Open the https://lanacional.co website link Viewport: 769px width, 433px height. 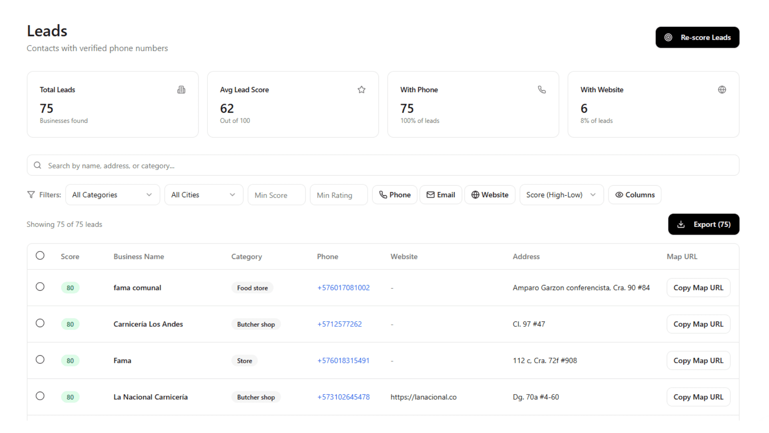click(423, 397)
